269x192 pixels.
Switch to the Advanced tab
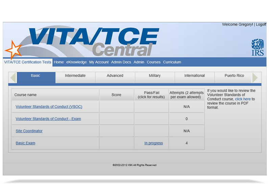115,77
